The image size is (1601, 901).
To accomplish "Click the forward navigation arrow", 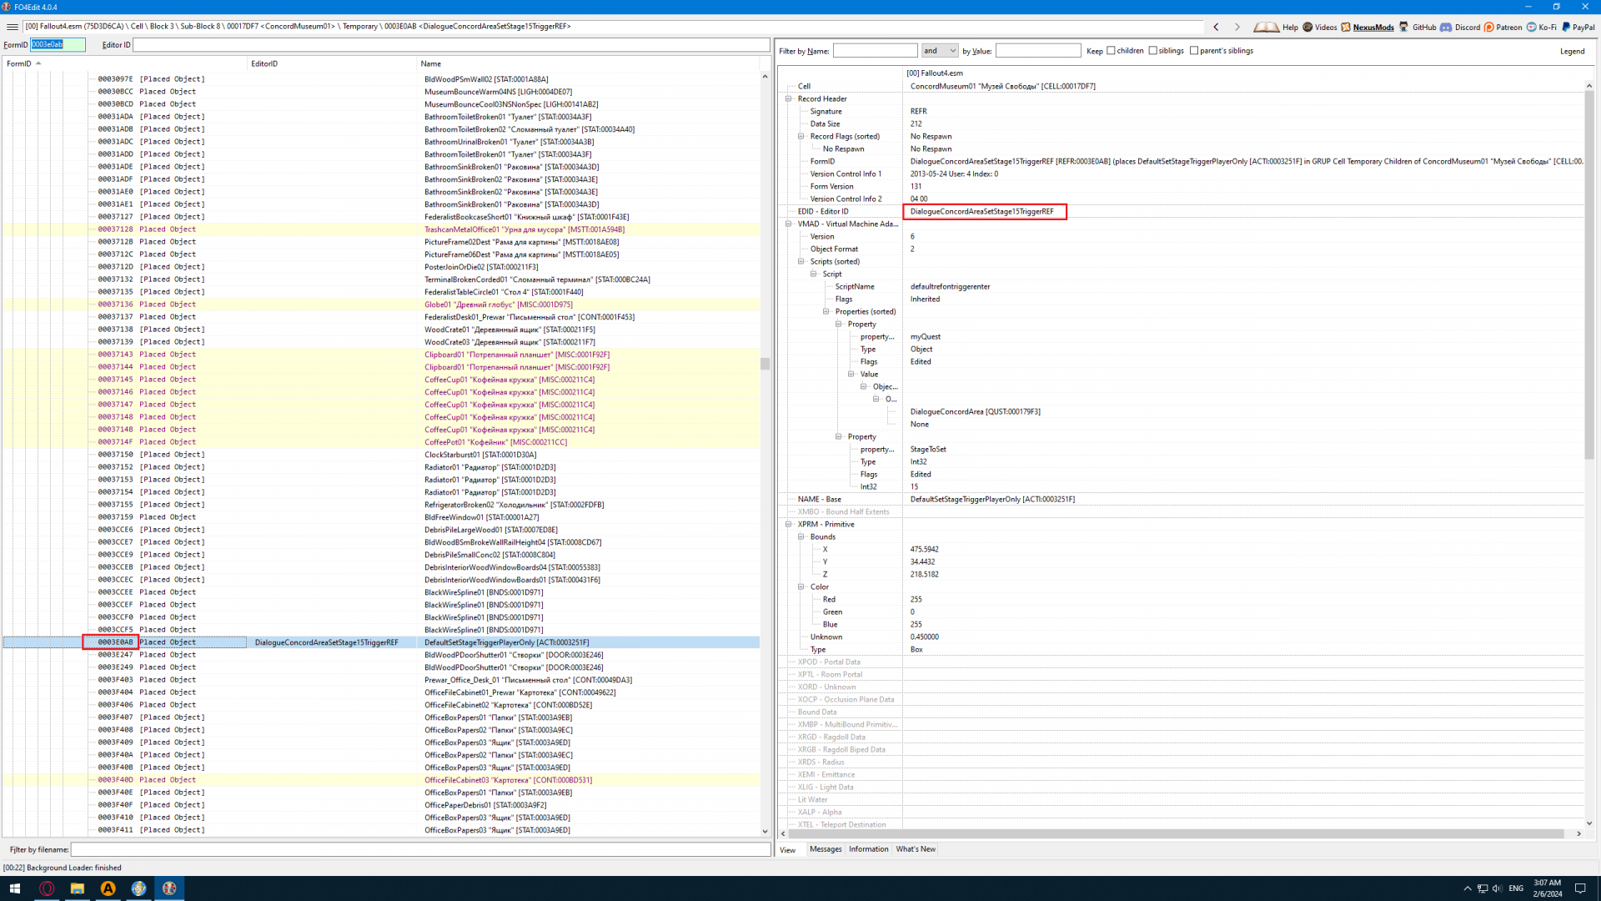I will (1237, 27).
